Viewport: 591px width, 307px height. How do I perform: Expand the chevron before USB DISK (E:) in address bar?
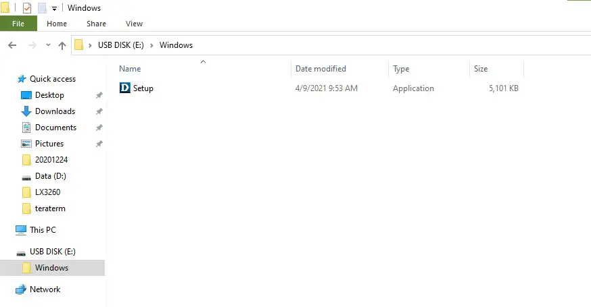point(90,45)
